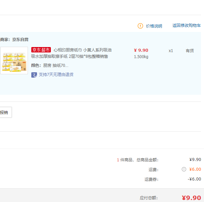This screenshot has width=204, height=202.
Task: Click the shipping fee info icon next to ¥6.00
Action: pyautogui.click(x=184, y=169)
